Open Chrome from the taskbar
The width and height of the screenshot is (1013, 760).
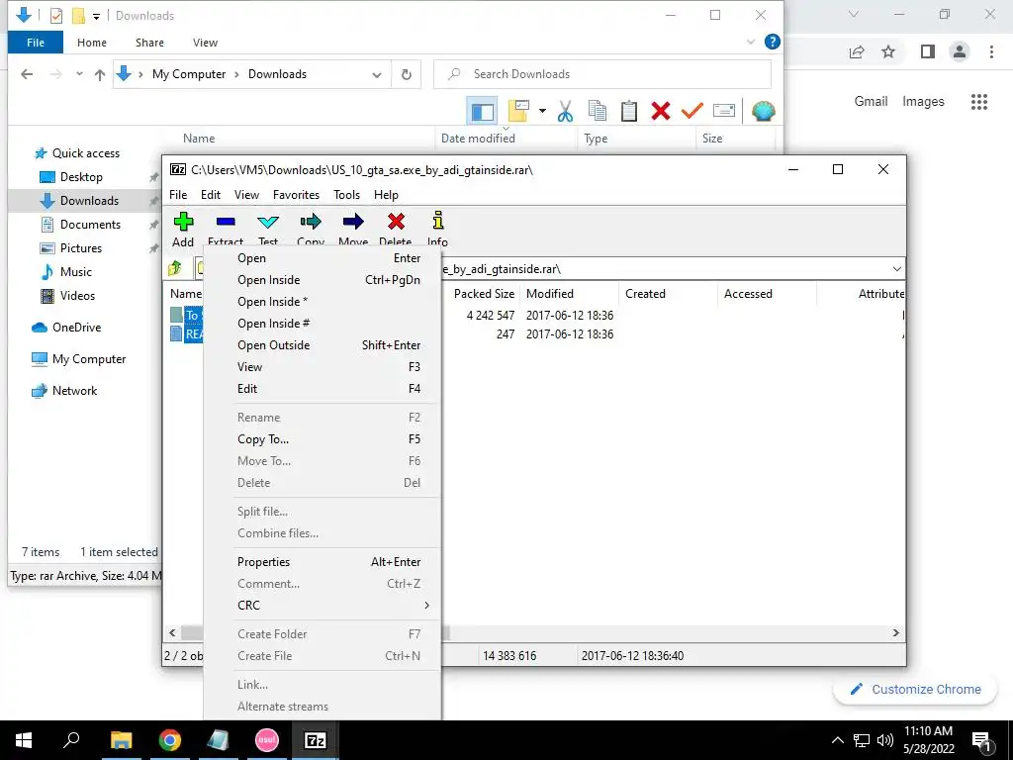[x=170, y=740]
